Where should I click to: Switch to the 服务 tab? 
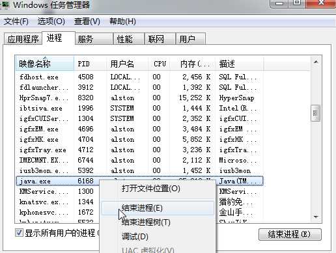coord(94,39)
